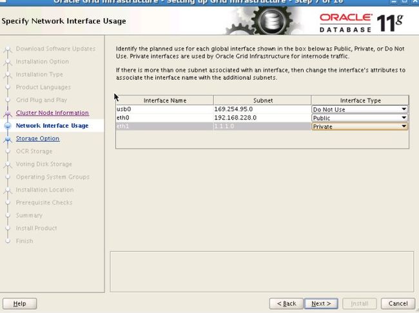
Task: Click the Install Product step
Action: (36, 228)
